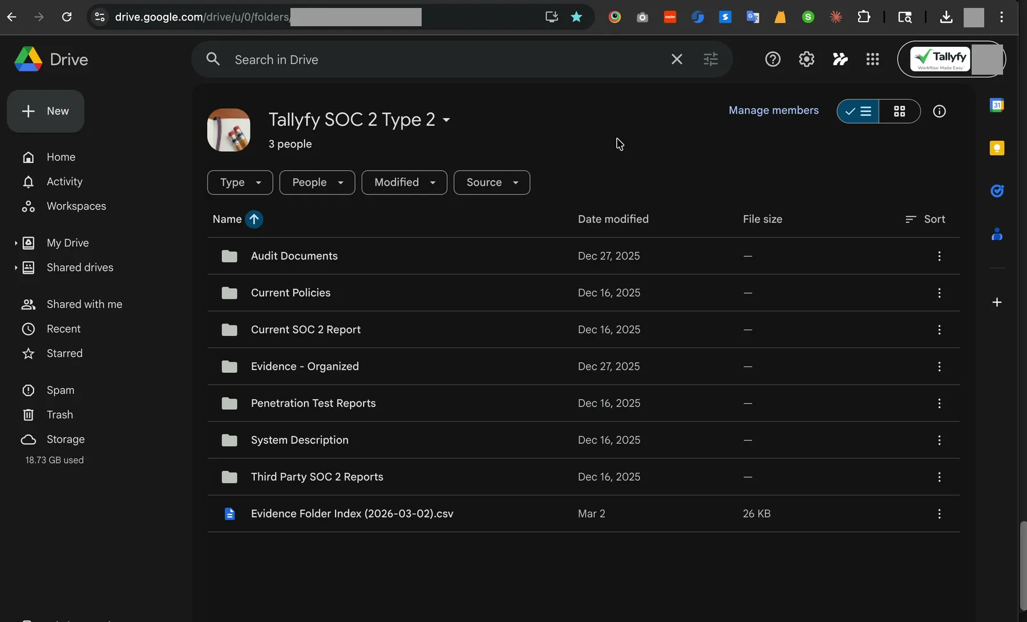Screen dimensions: 1027x622
Task: Switch to list layout
Action: [858, 111]
